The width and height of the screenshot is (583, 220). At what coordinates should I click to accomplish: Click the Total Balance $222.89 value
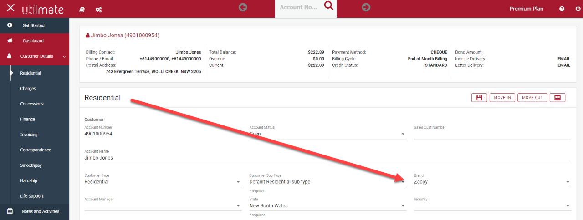tap(316, 52)
